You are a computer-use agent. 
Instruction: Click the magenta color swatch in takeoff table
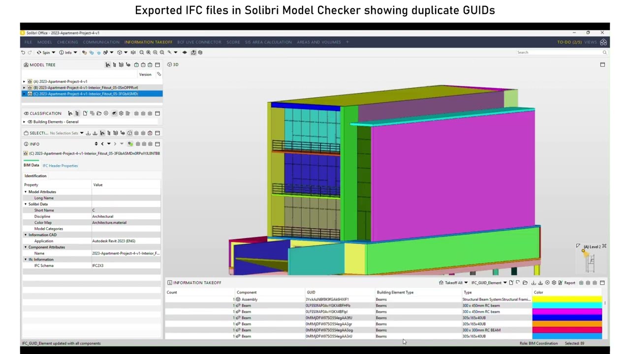tap(567, 312)
